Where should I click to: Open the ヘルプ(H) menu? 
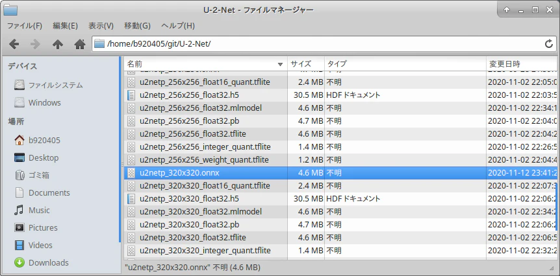click(178, 26)
